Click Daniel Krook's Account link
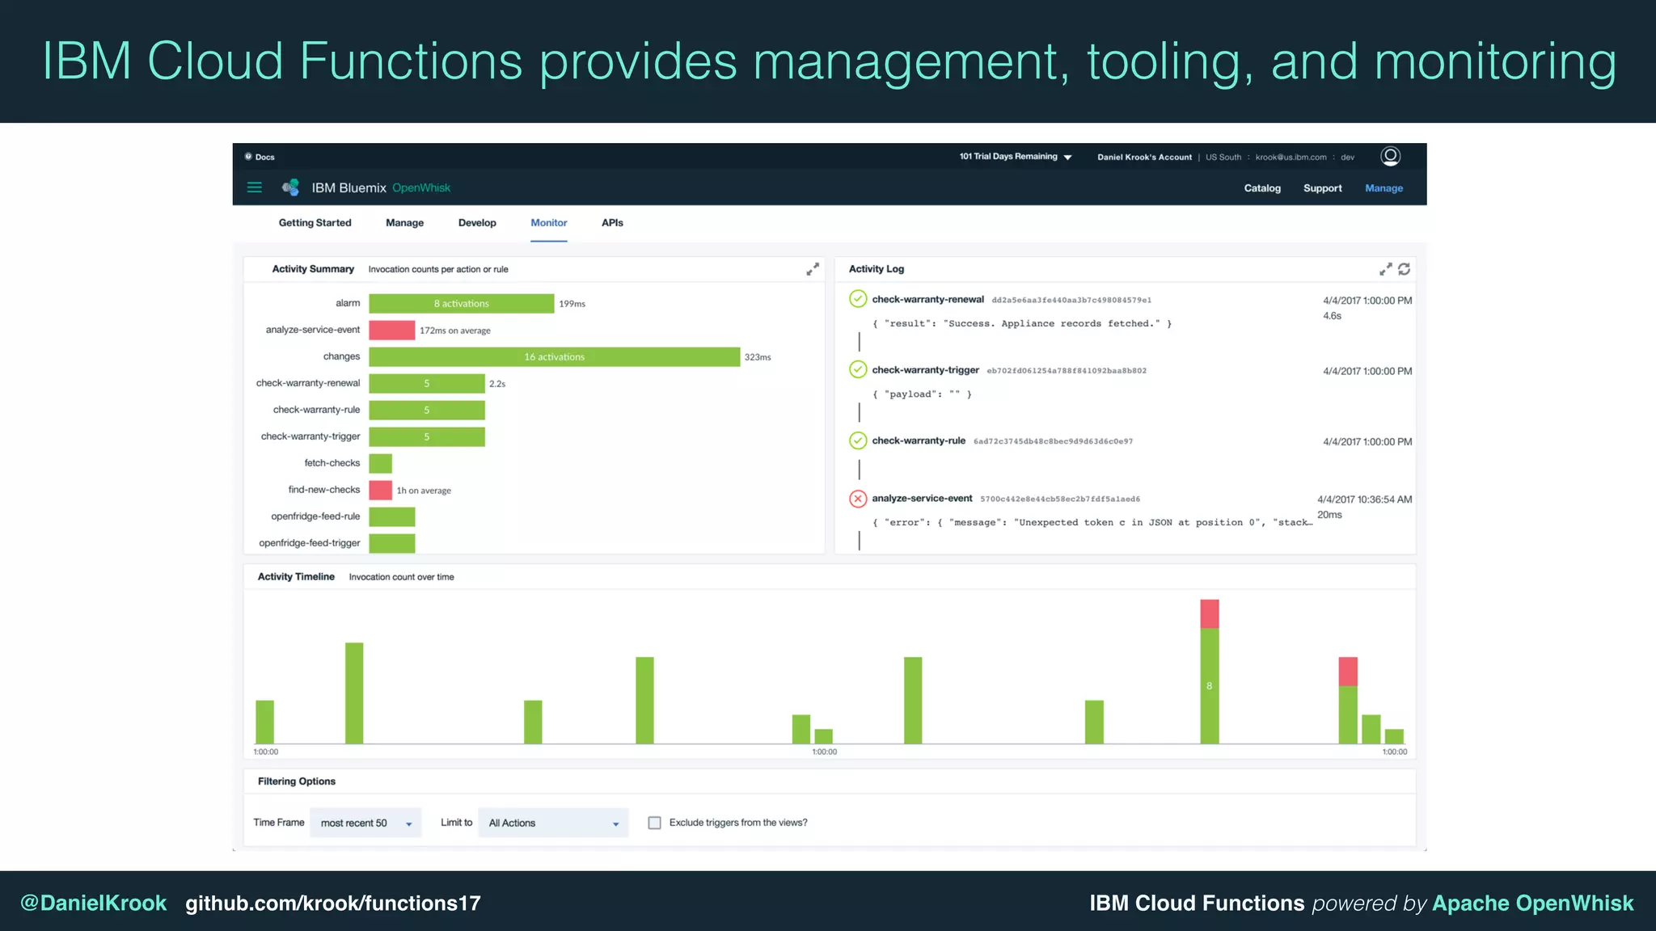The width and height of the screenshot is (1656, 931). coord(1144,157)
